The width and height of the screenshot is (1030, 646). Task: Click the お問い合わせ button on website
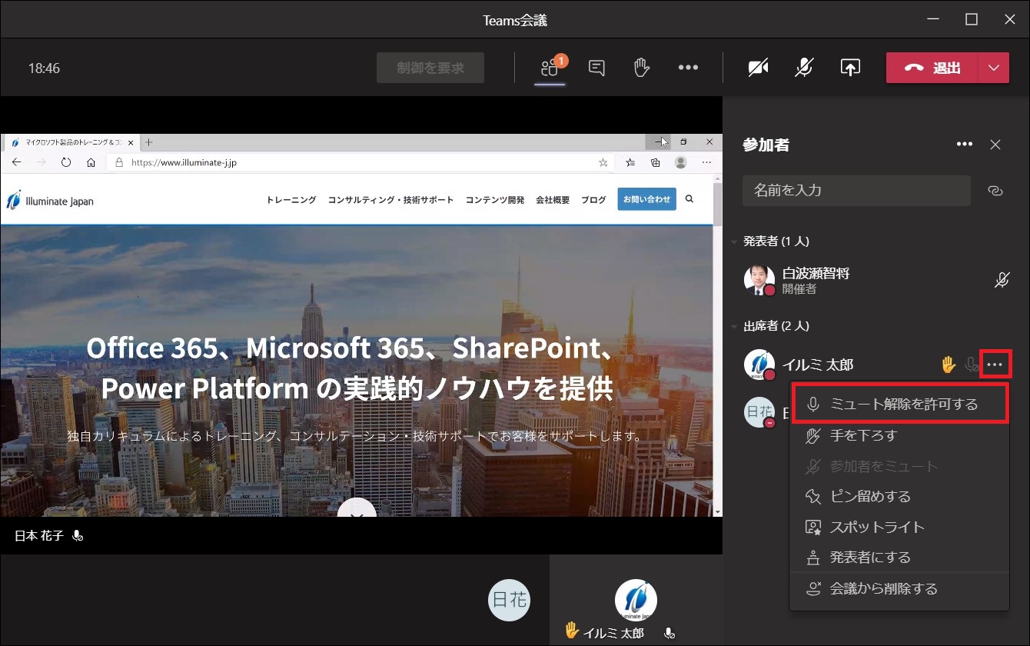click(x=647, y=199)
